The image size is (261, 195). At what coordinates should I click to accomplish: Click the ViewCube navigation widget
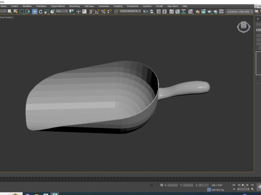[244, 27]
